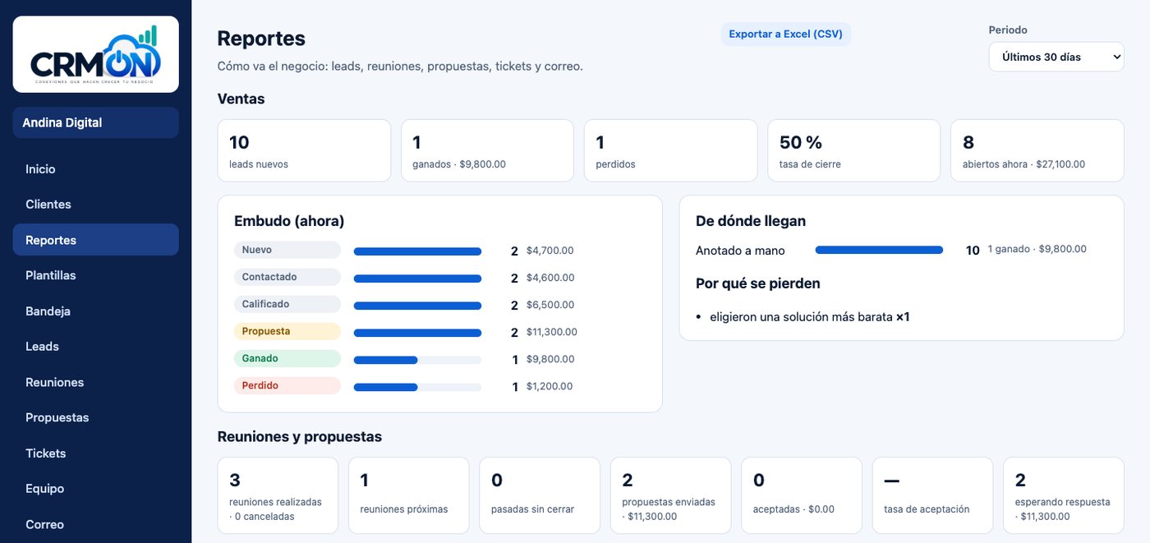Select Reportes in the sidebar

pos(95,240)
